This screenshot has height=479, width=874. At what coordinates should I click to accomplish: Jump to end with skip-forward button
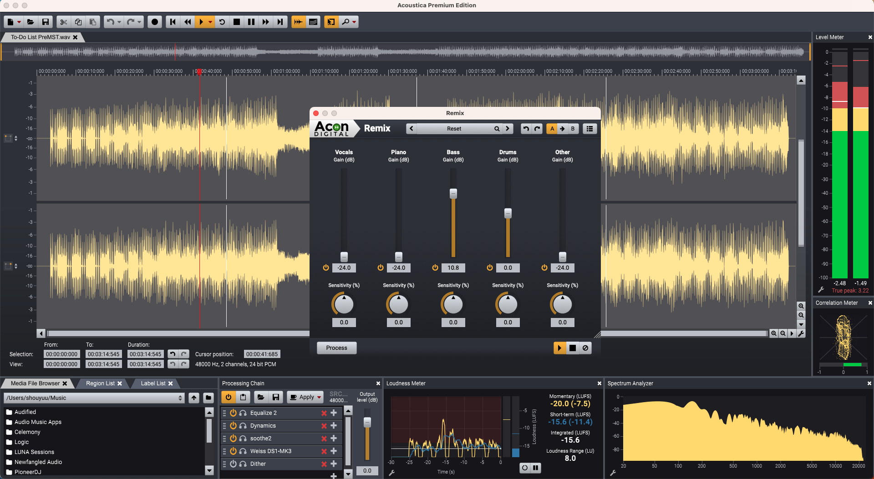[280, 22]
